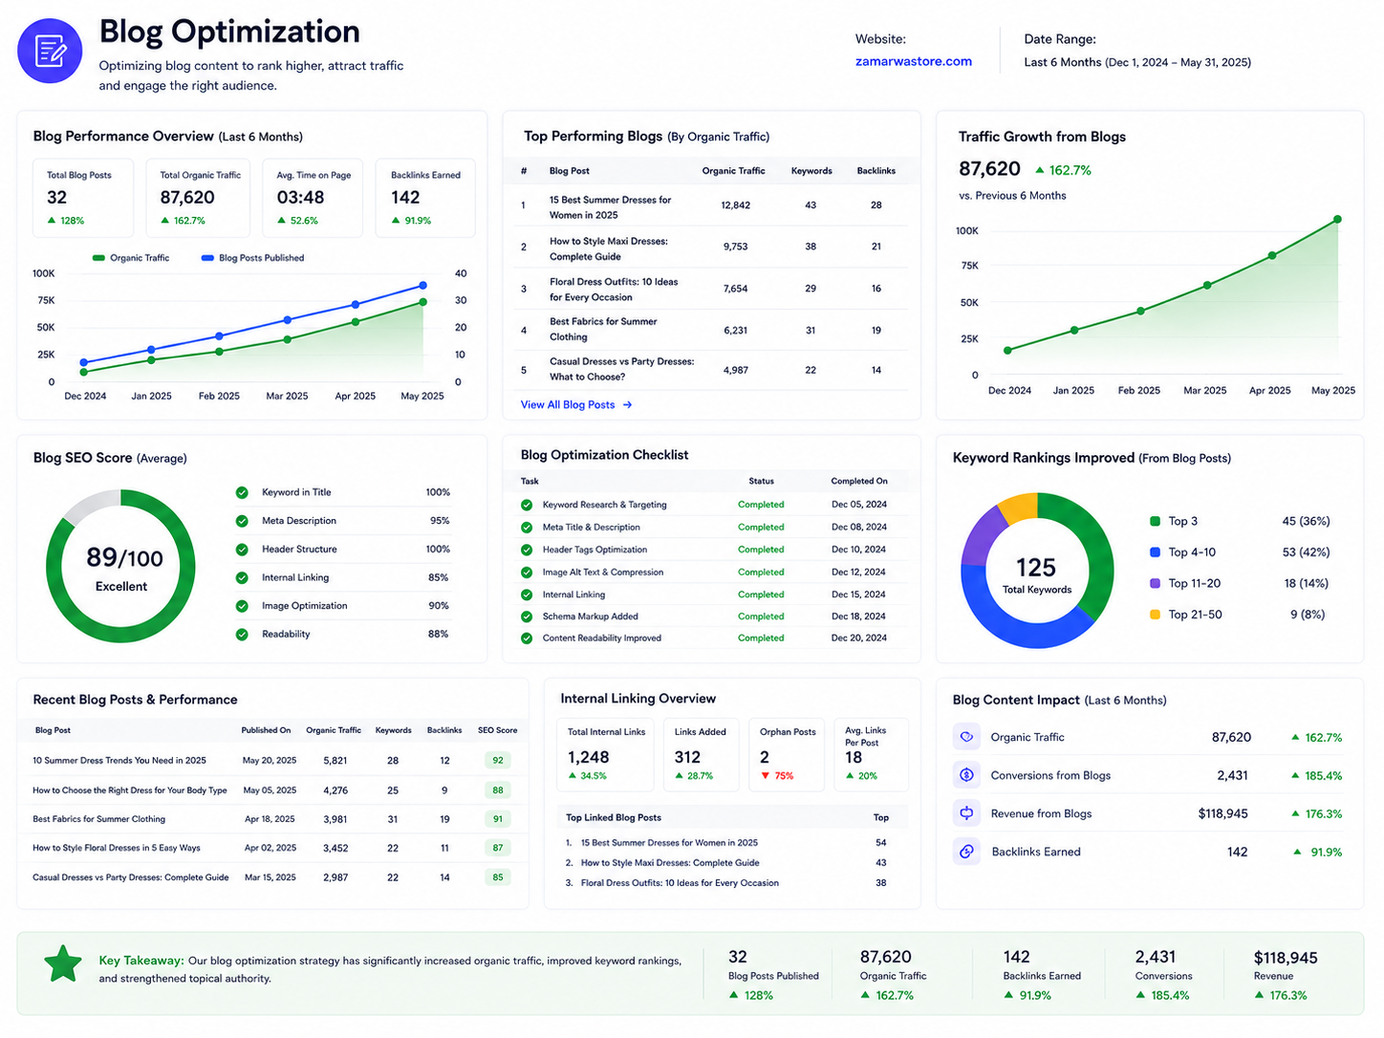Open 'How to Style Floral Dresses in 5 Easy Ways'
The image size is (1384, 1038).
pyautogui.click(x=117, y=848)
